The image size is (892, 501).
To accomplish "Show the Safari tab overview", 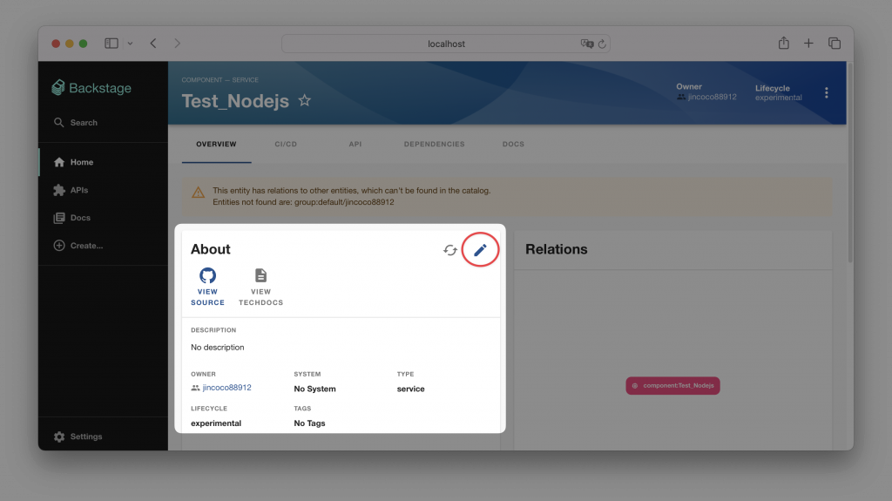I will 835,44.
